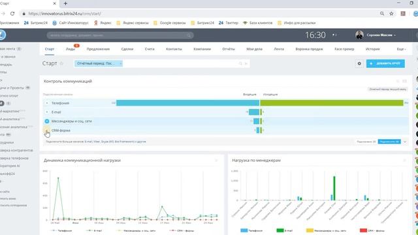Click red CRM-формы swatch in managers legend
This screenshot has width=418, height=235.
(363, 230)
